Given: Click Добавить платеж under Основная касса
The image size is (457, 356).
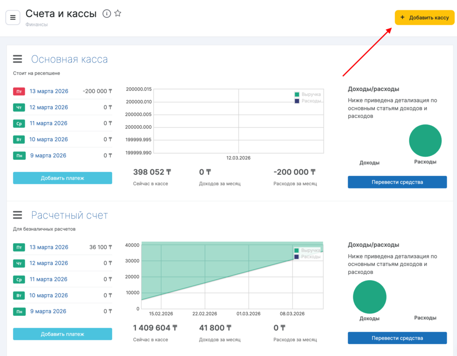Looking at the screenshot, I should point(62,178).
